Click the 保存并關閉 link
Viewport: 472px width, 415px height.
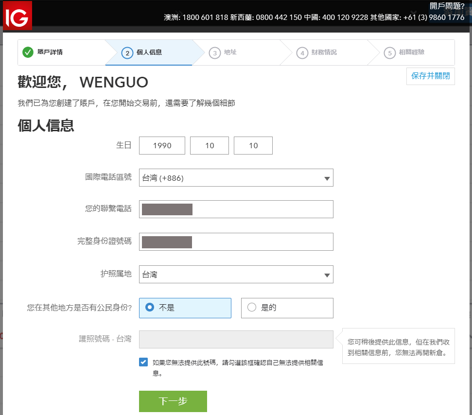click(430, 76)
